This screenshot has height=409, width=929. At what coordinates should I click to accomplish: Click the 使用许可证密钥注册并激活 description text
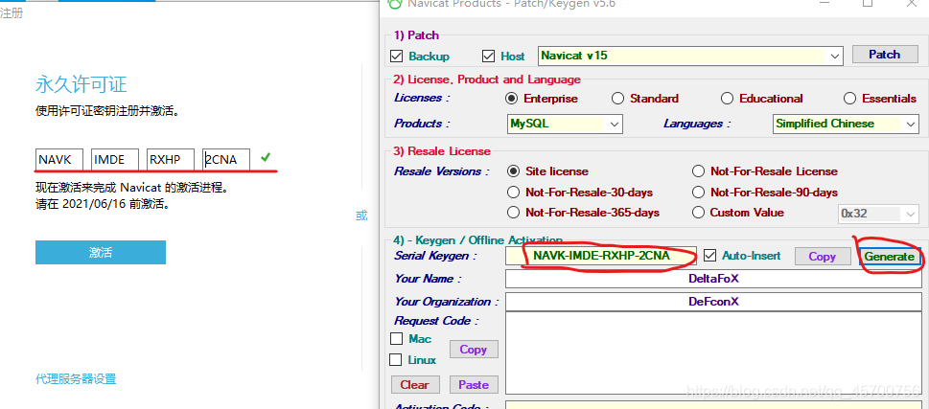pyautogui.click(x=106, y=111)
